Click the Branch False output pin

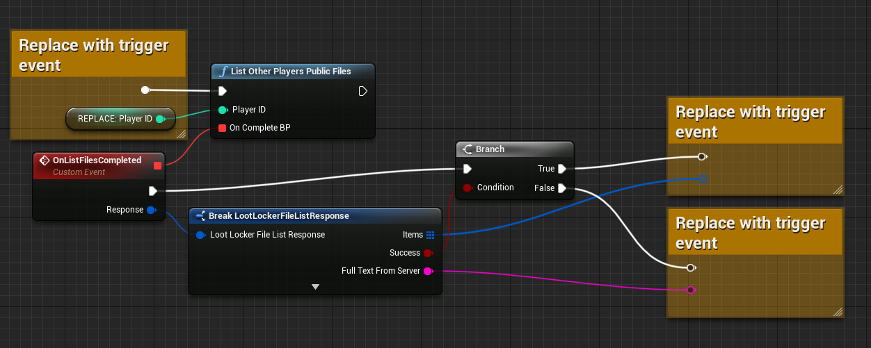(562, 188)
